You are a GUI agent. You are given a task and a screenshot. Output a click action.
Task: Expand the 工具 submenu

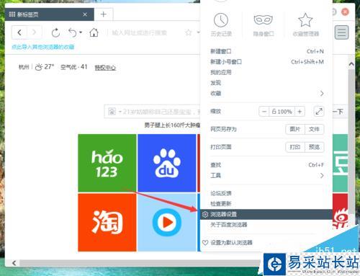266,176
